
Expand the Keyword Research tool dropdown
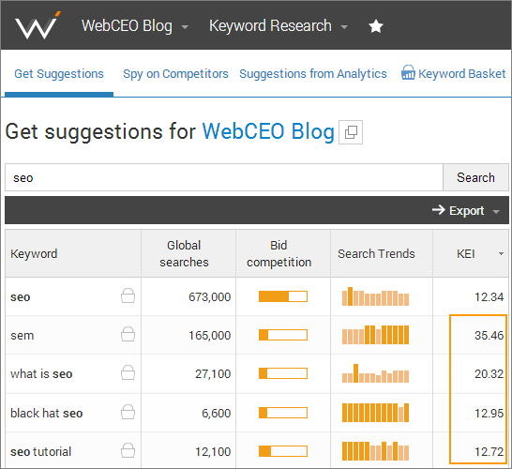click(344, 27)
